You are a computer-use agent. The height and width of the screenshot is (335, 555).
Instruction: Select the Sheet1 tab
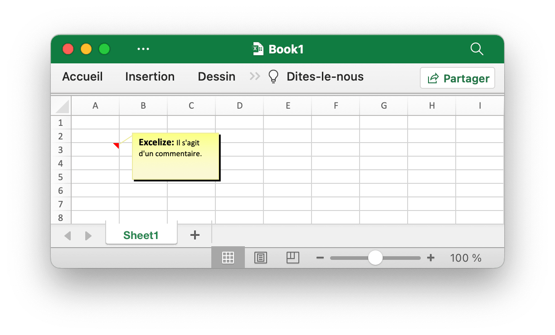[x=141, y=235]
